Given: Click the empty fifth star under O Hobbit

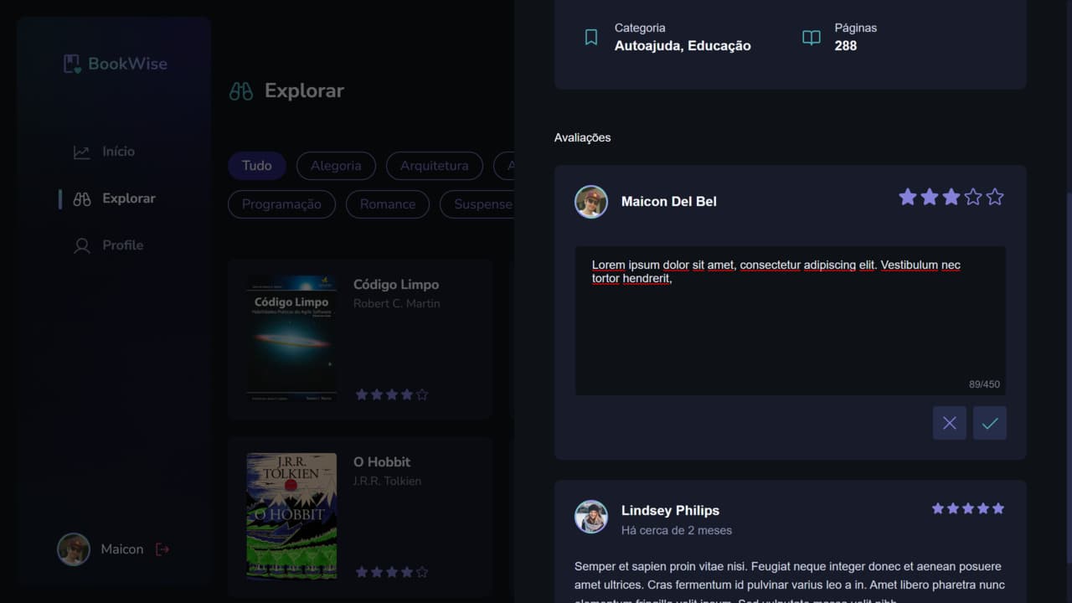Looking at the screenshot, I should click(x=422, y=571).
